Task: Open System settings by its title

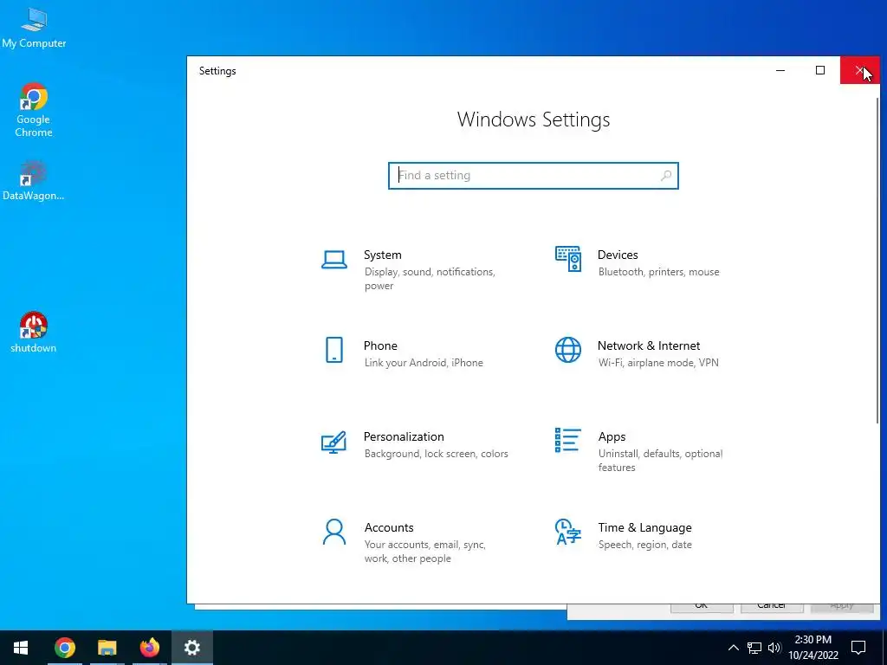Action: click(x=382, y=255)
